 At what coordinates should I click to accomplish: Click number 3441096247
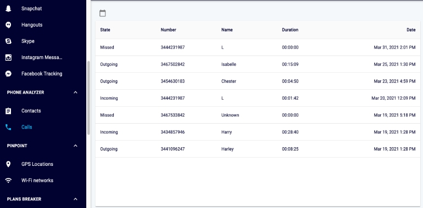[x=172, y=149]
